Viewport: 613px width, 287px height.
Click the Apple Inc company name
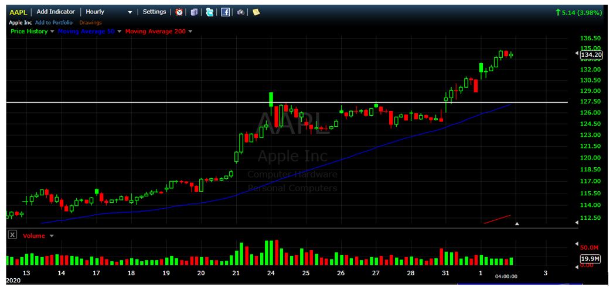(21, 23)
